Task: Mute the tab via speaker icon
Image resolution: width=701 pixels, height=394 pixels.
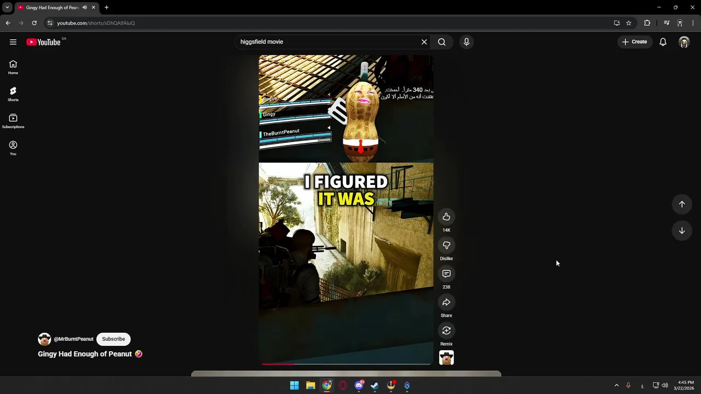Action: [x=84, y=8]
